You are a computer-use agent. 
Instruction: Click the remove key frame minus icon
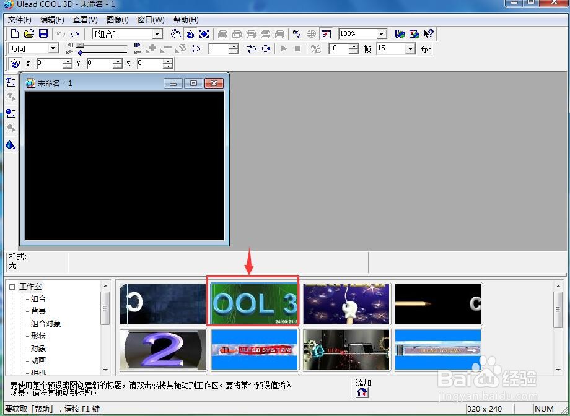(166, 48)
